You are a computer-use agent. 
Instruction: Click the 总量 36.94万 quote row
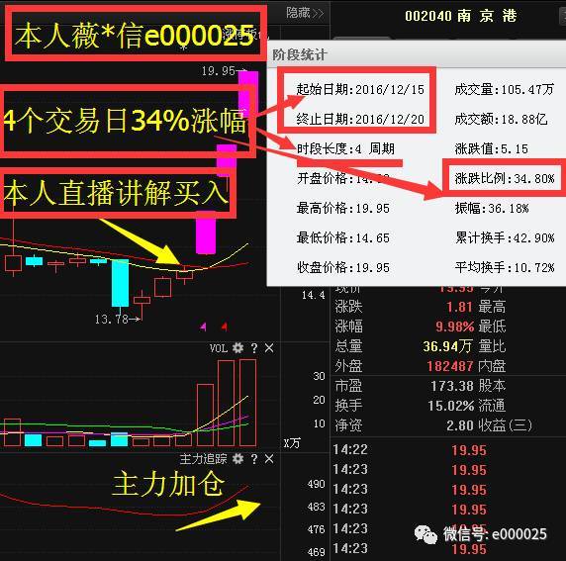(403, 346)
